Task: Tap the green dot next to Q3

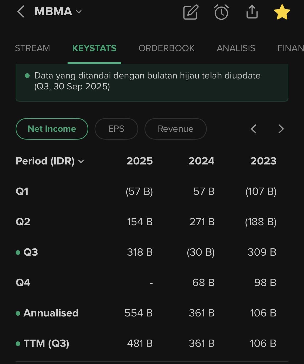Action: pyautogui.click(x=18, y=253)
